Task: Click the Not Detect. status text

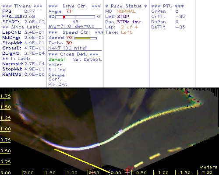Action: (87, 59)
